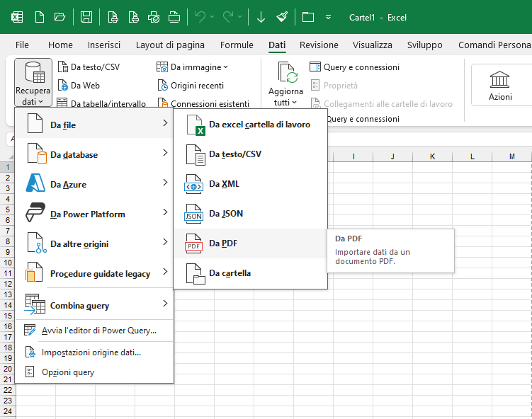
Task: Select column header K
Action: [x=433, y=156]
